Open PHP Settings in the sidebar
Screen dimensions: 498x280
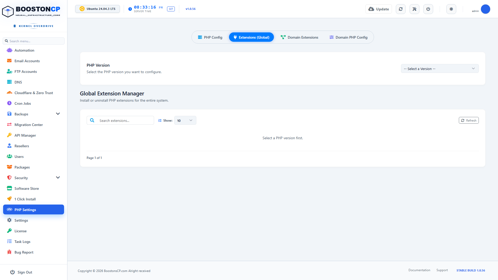[33, 209]
